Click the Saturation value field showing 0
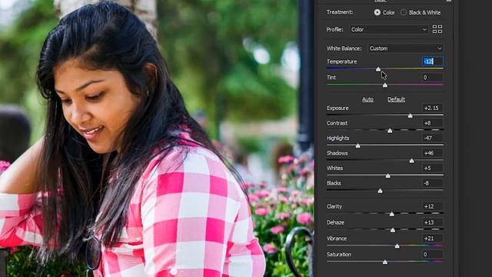Image resolution: width=492 pixels, height=277 pixels. 432,255
